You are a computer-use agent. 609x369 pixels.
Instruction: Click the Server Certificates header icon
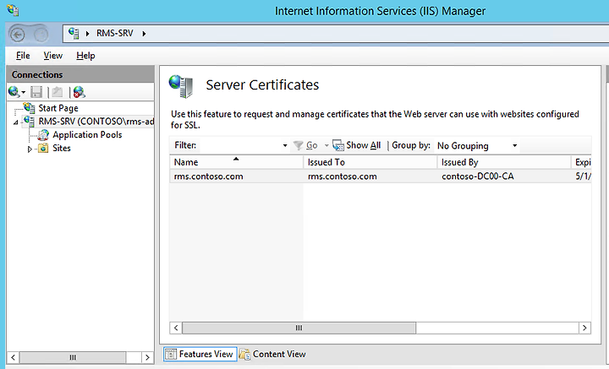[x=181, y=85]
